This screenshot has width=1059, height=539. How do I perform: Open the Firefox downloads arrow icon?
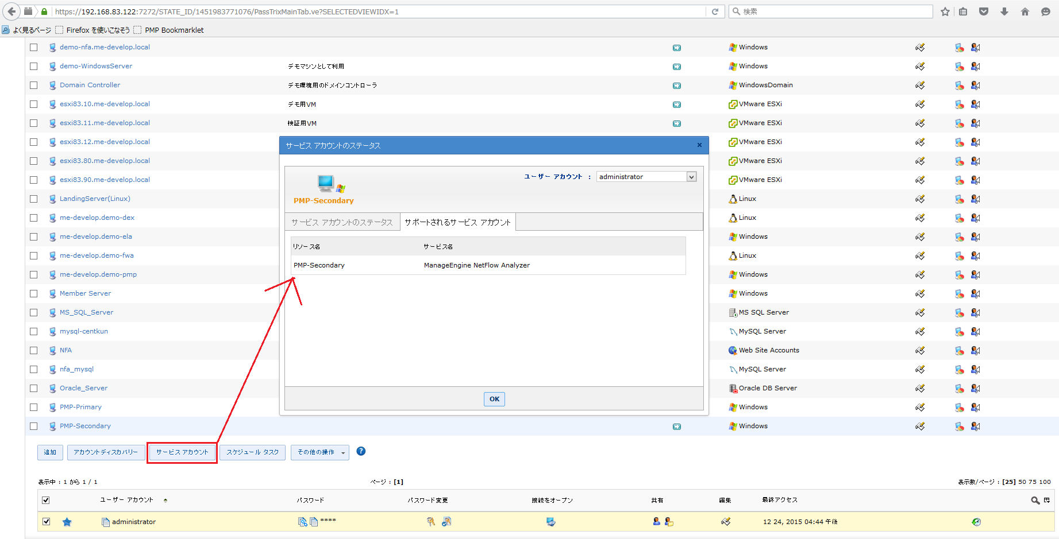pos(1004,11)
